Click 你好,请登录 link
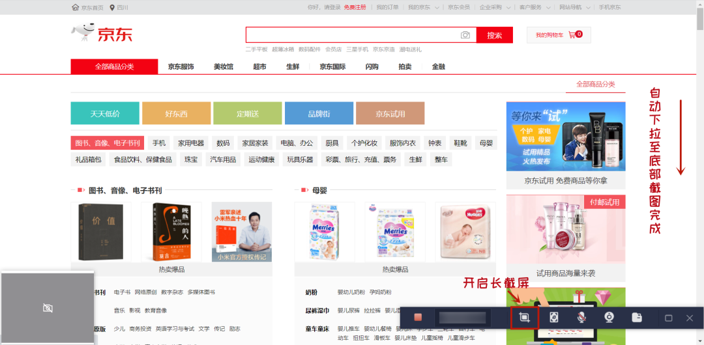The height and width of the screenshot is (345, 704). (x=324, y=7)
